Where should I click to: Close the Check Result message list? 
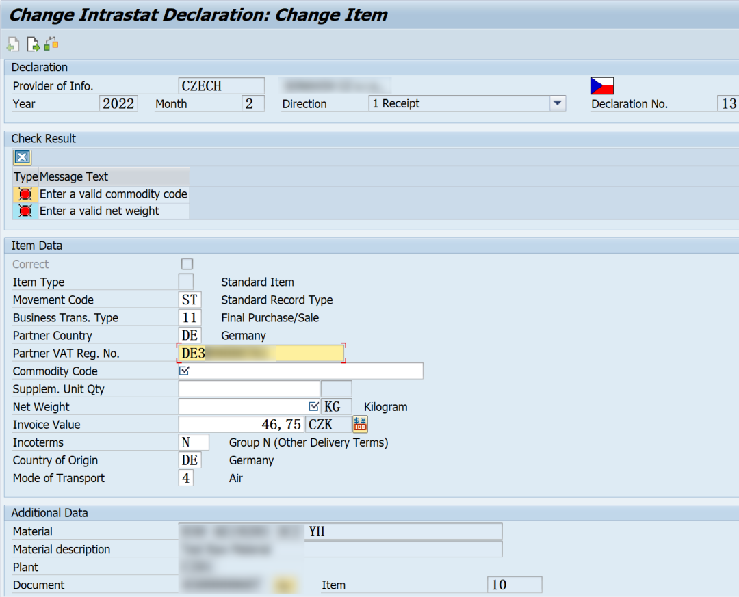[22, 157]
